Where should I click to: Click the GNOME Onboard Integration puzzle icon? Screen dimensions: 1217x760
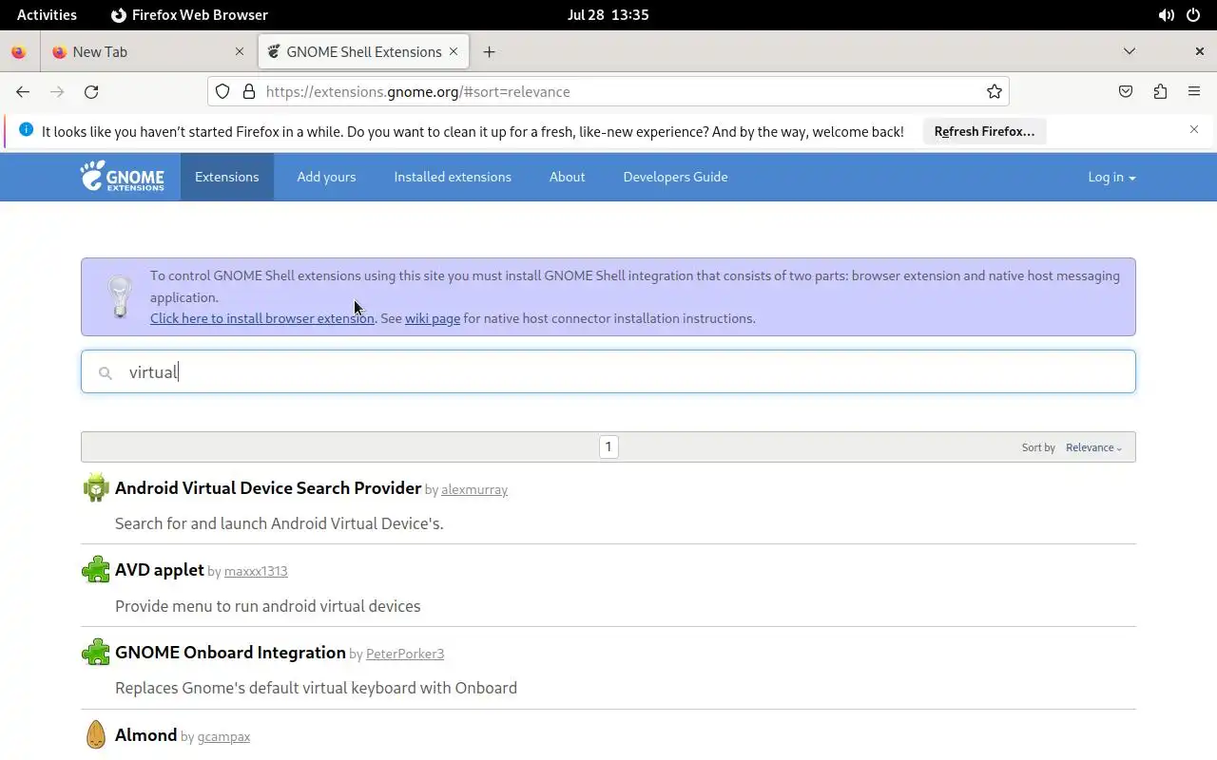[x=96, y=653]
